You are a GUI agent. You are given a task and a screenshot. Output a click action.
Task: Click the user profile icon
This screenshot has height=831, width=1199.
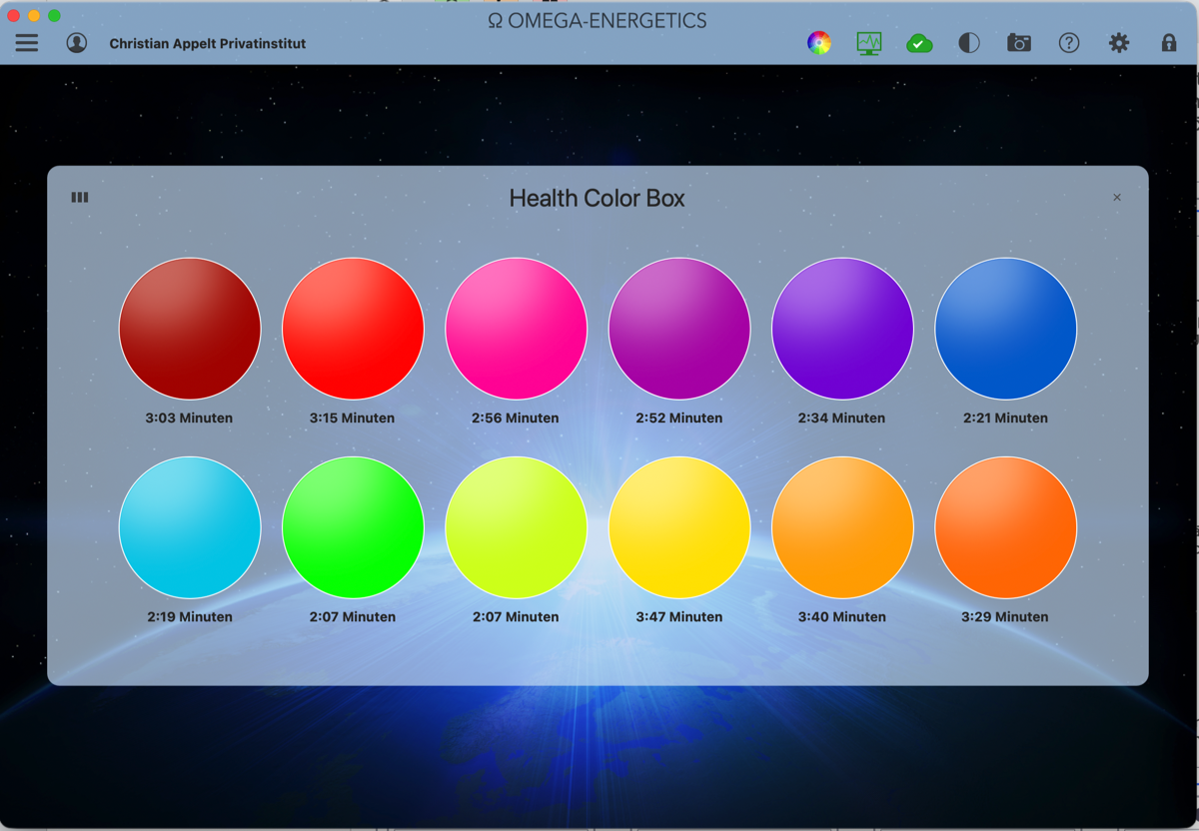(x=77, y=43)
